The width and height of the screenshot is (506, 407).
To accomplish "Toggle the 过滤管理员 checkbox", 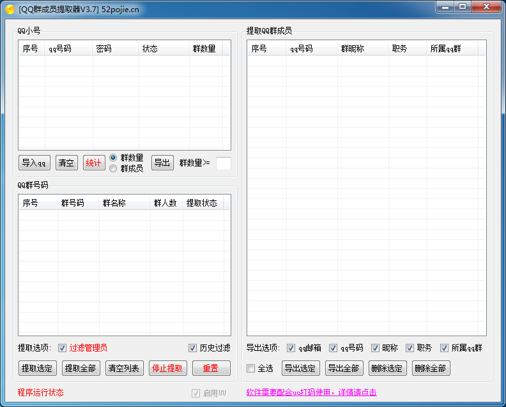I will point(63,348).
